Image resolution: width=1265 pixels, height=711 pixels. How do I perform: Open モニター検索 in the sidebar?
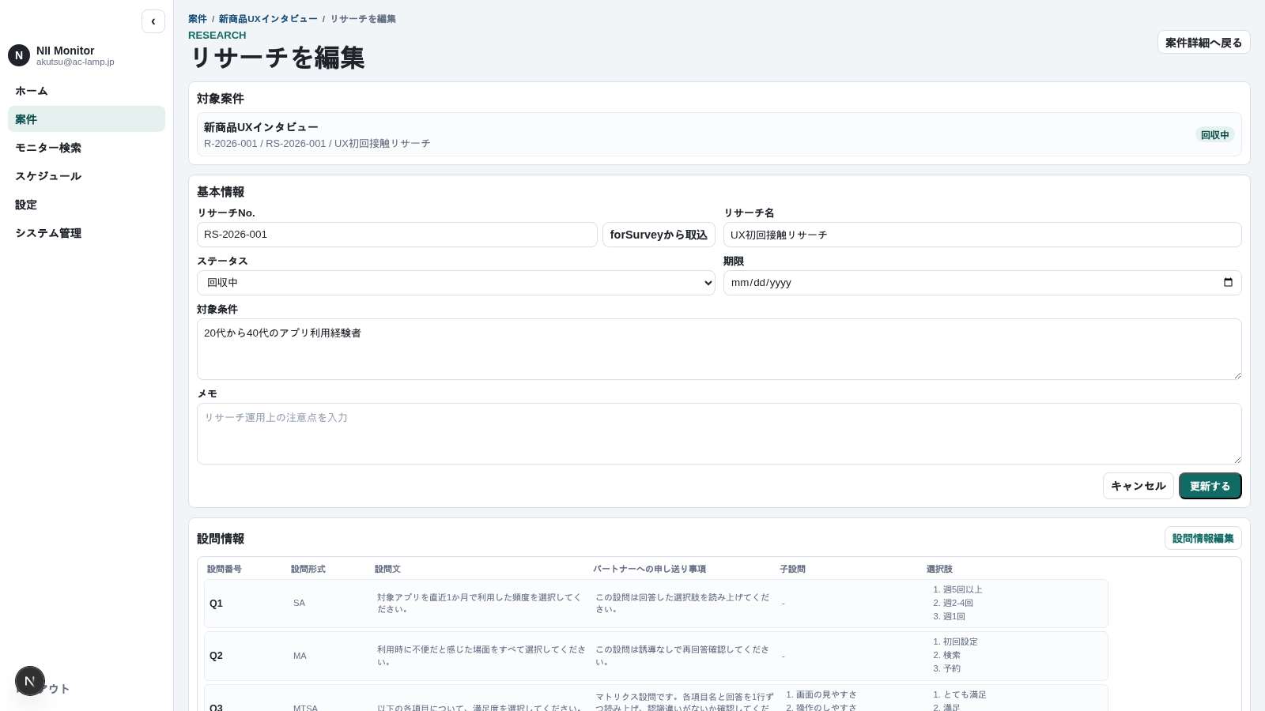point(86,148)
